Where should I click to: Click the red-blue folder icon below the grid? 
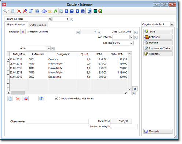(26, 99)
